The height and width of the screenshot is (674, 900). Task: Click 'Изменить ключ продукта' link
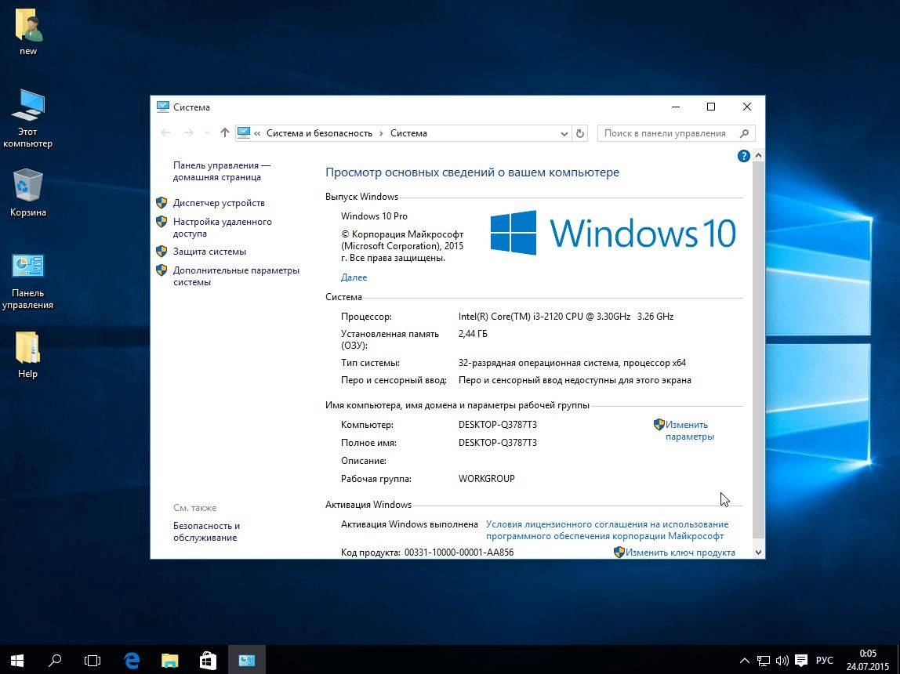tap(680, 553)
